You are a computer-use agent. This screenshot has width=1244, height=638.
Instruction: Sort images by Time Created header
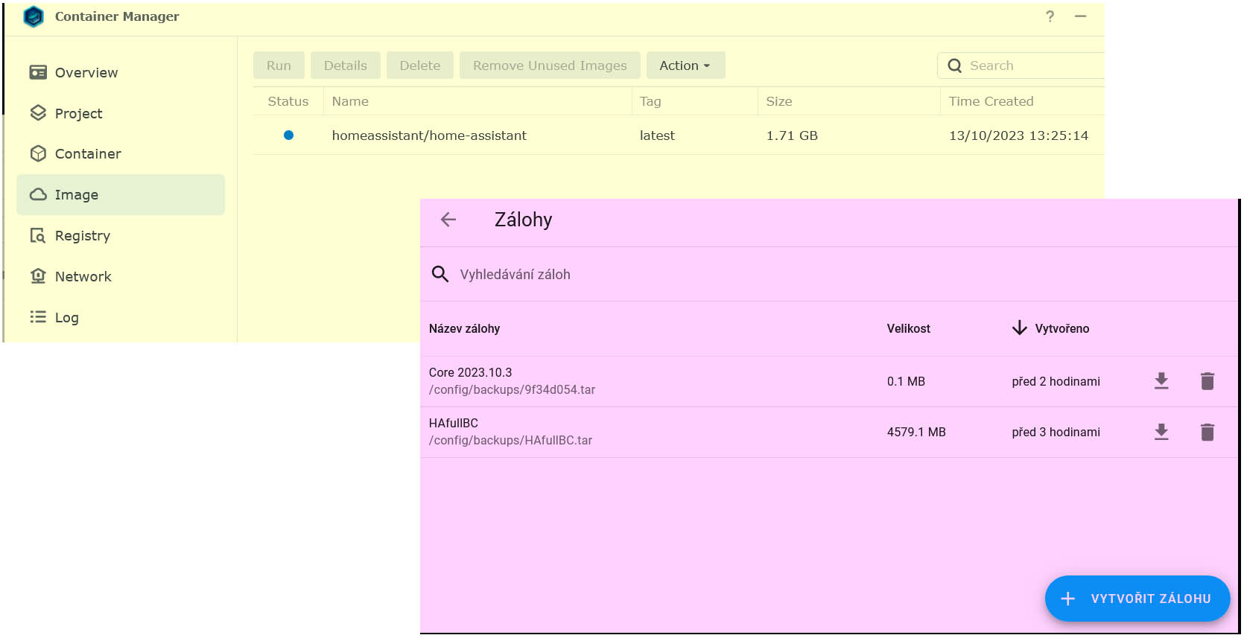1022,101
